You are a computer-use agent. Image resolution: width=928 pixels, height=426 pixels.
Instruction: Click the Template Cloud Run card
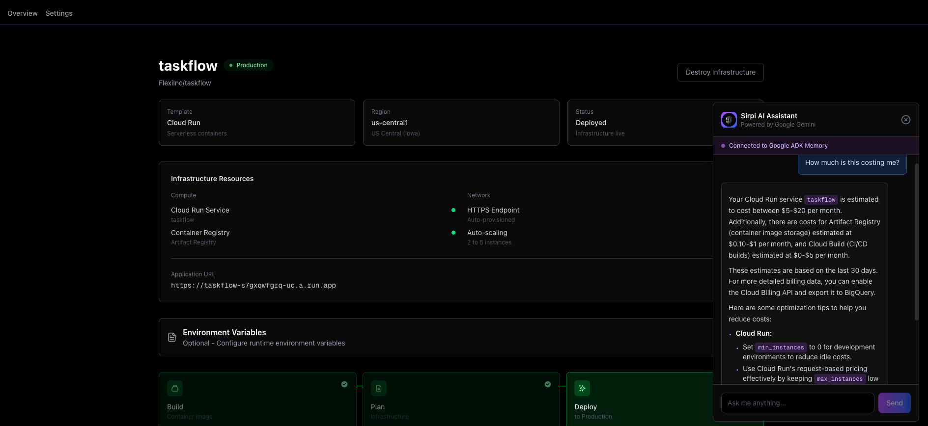point(257,123)
